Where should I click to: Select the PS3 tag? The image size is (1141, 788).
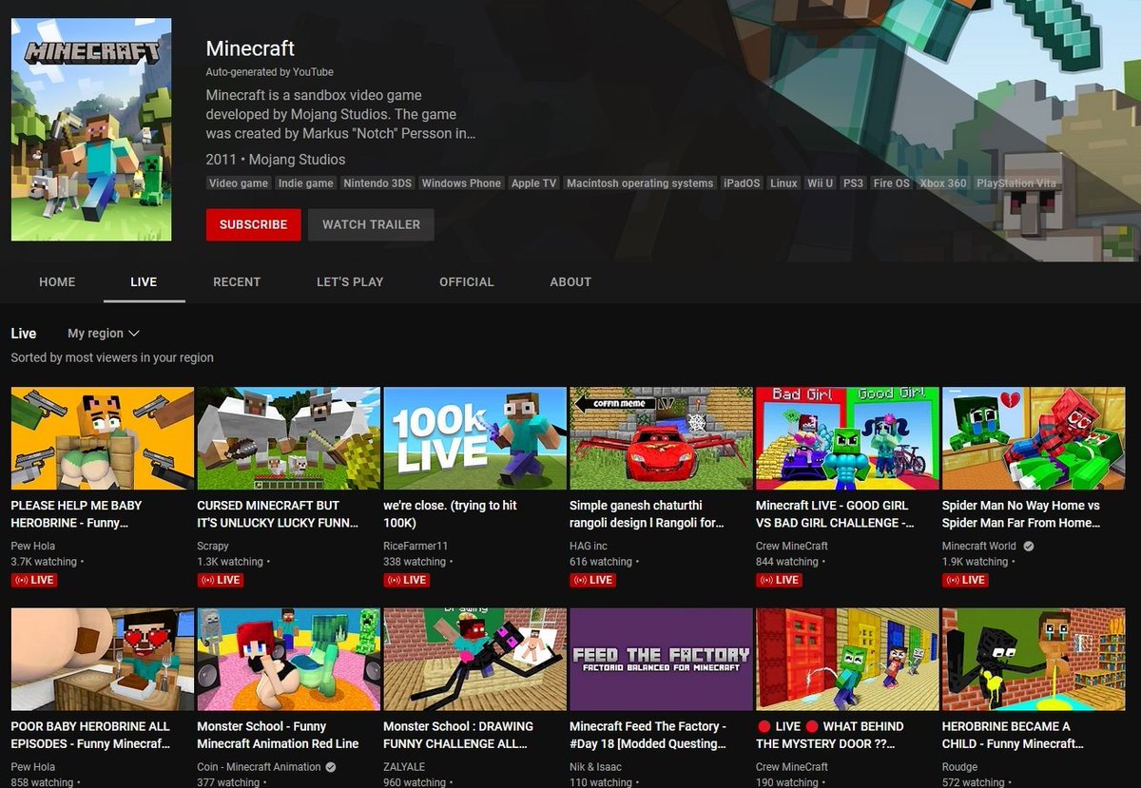[x=853, y=183]
